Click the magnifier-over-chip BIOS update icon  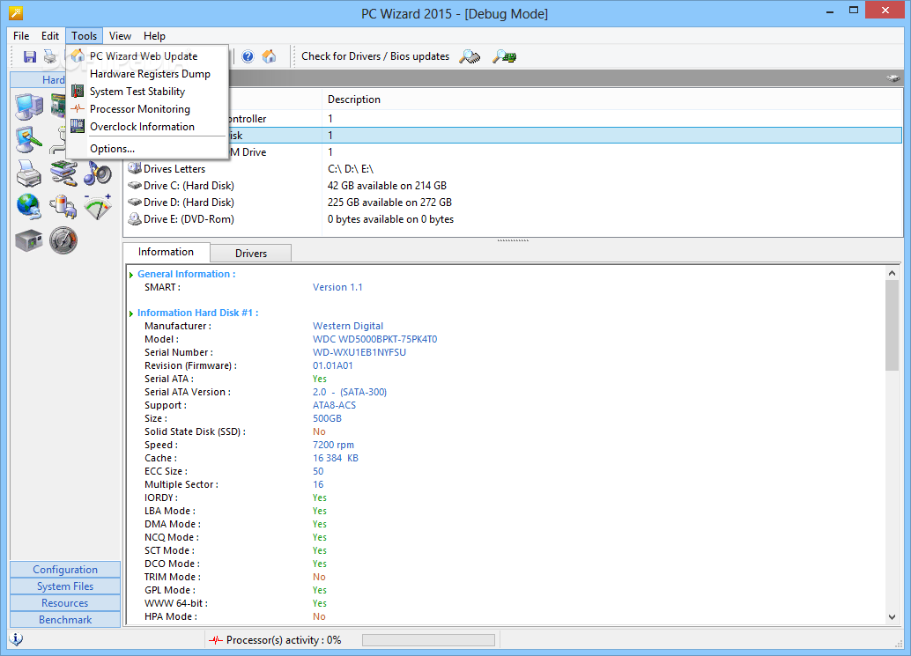[504, 56]
